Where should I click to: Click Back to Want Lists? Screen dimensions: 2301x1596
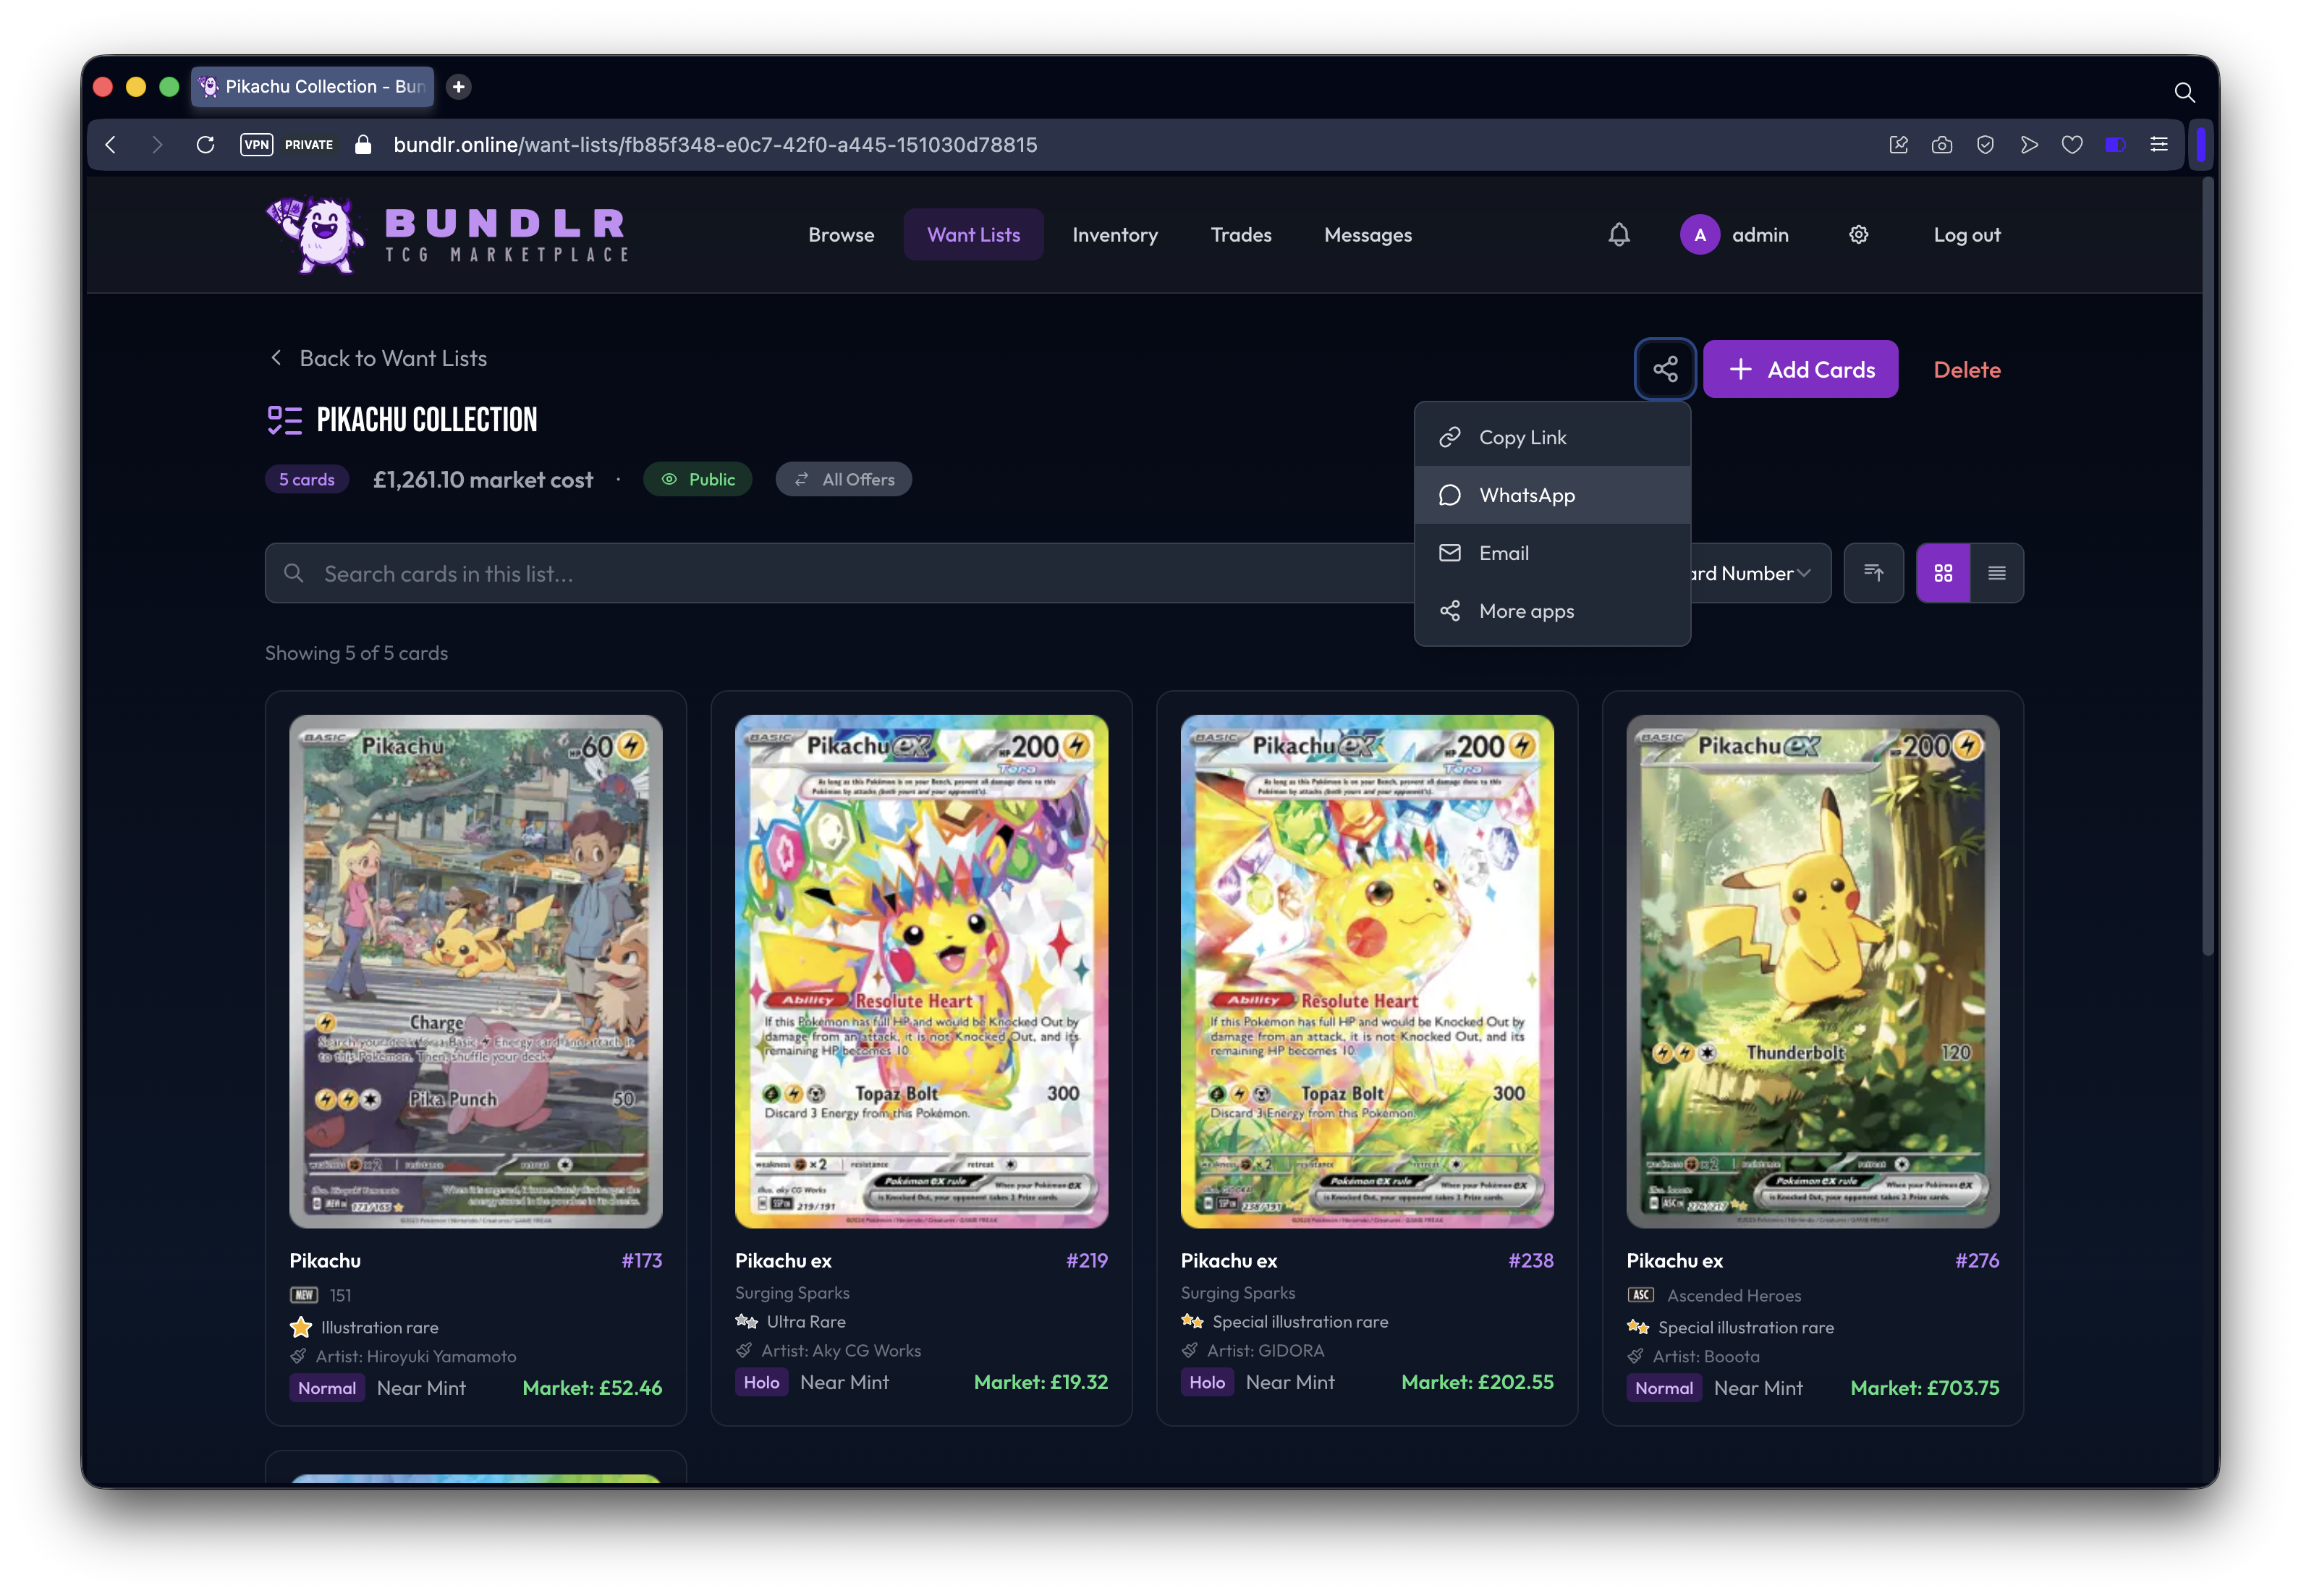[x=378, y=358]
